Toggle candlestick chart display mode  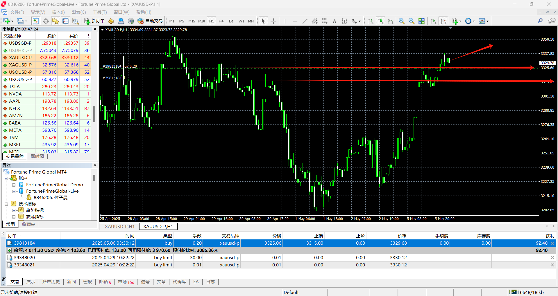[380, 21]
